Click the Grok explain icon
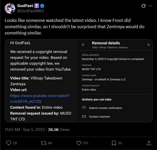 point(143,6)
